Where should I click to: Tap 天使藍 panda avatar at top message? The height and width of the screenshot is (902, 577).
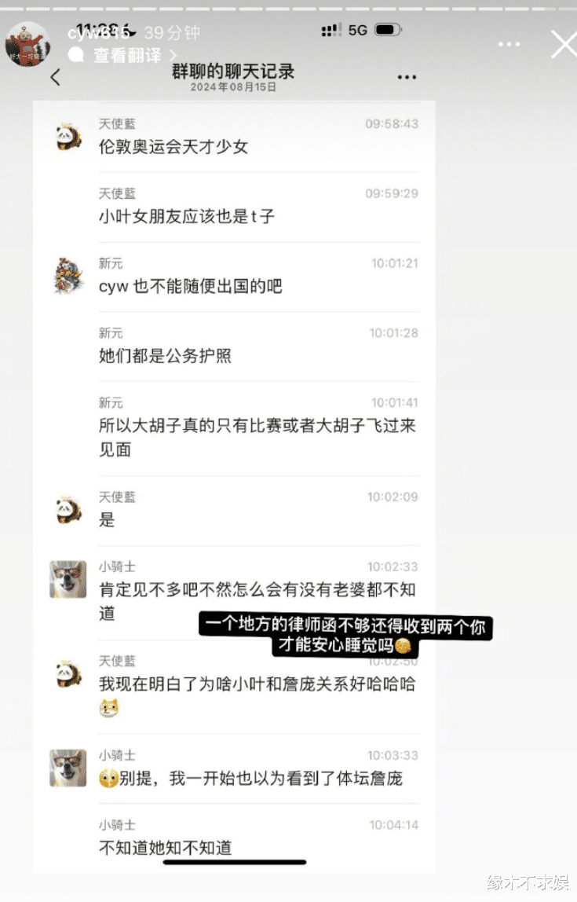coord(68,137)
